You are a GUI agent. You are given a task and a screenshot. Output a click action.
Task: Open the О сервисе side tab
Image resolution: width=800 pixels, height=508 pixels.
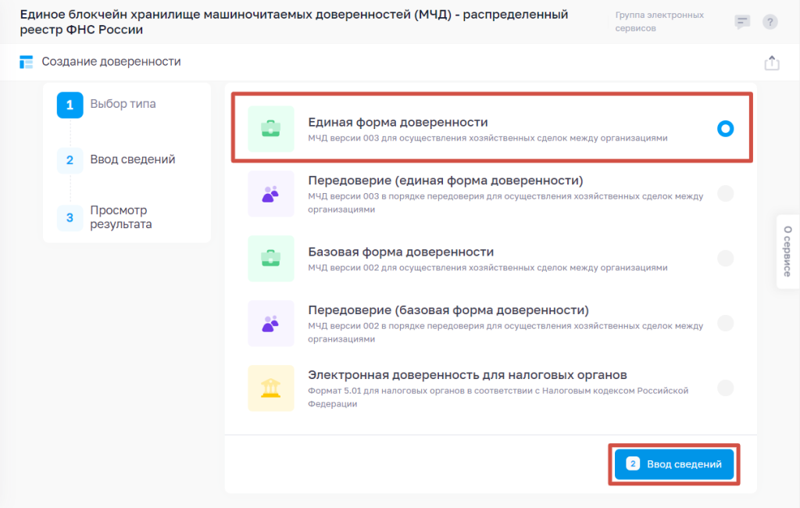[787, 252]
